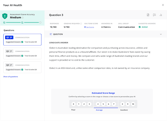Select the Q3 Communication question card
The width and height of the screenshot is (167, 121).
22,39
